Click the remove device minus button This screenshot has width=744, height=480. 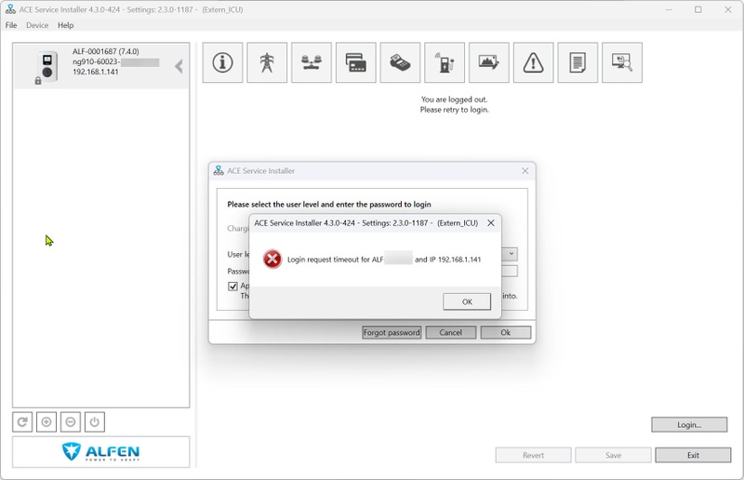(x=71, y=421)
